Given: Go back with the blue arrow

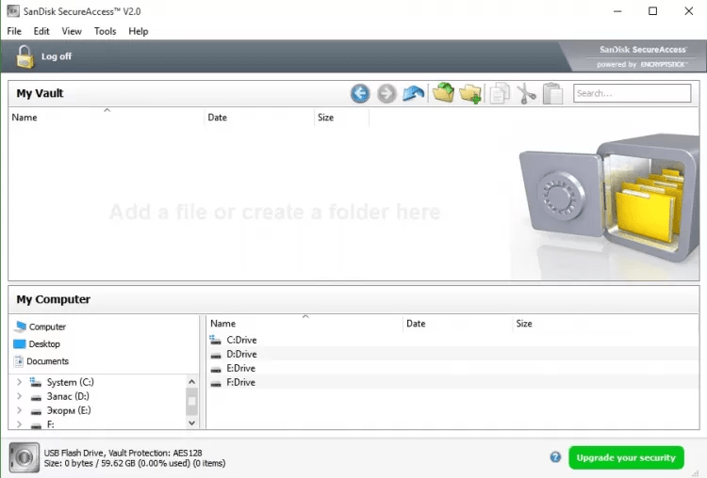Looking at the screenshot, I should (x=360, y=93).
